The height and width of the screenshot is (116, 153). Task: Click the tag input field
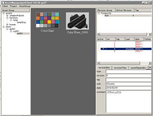pos(129,80)
